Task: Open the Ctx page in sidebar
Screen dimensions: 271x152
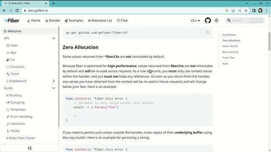Action: pos(11,60)
